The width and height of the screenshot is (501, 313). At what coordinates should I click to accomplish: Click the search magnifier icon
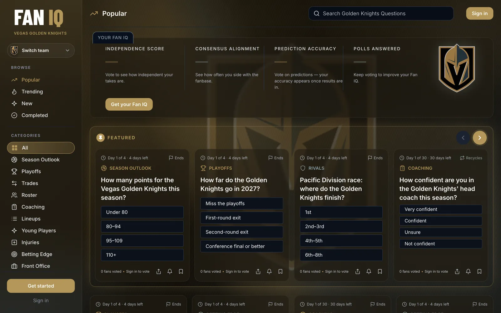point(317,13)
